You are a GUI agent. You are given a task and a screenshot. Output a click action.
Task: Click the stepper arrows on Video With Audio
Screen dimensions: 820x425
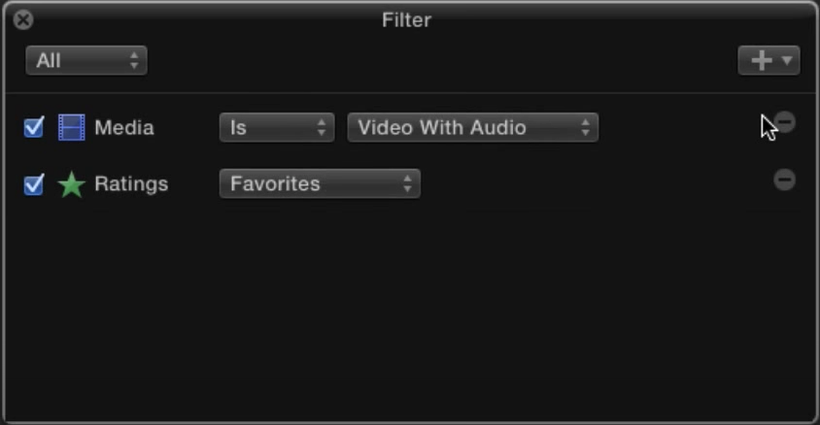tap(585, 127)
